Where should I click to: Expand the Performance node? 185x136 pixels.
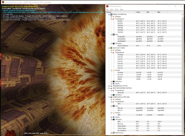tap(111, 133)
